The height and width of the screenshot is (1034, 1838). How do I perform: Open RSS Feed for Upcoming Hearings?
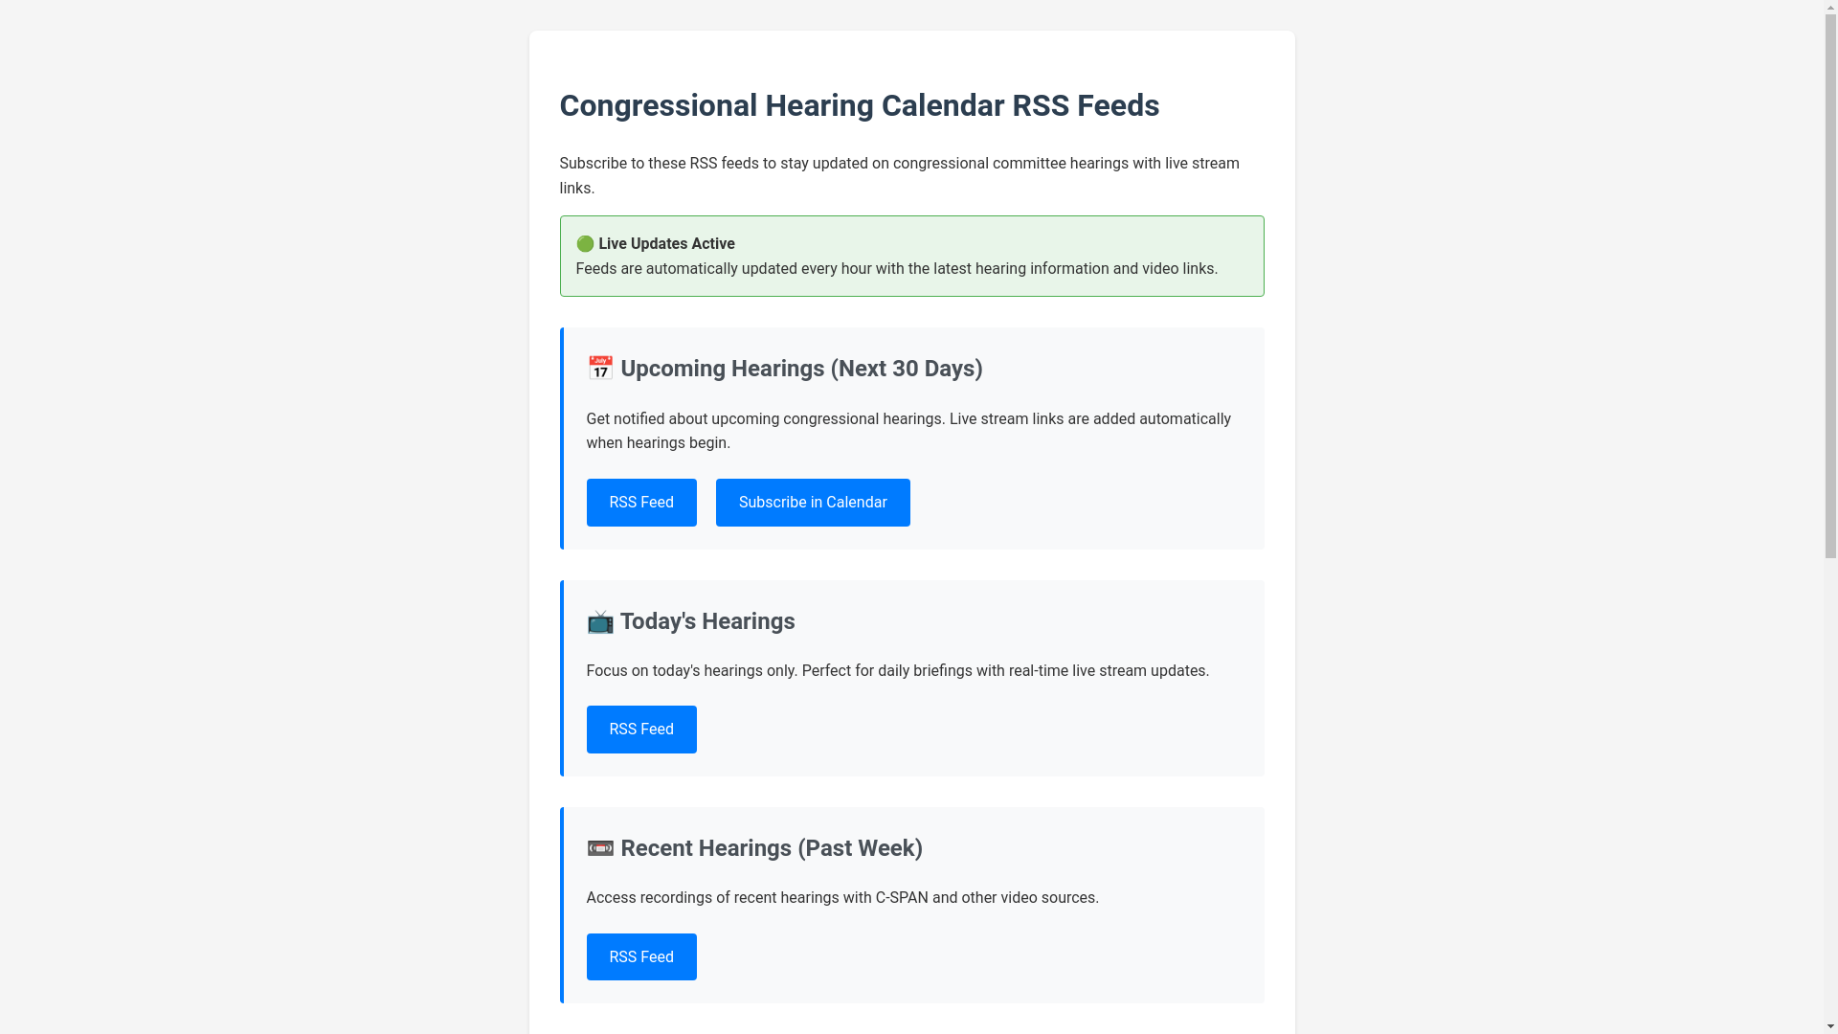(641, 503)
